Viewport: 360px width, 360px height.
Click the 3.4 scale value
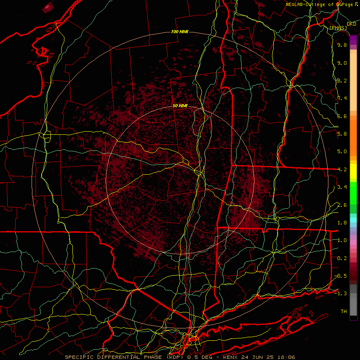tap(342, 187)
